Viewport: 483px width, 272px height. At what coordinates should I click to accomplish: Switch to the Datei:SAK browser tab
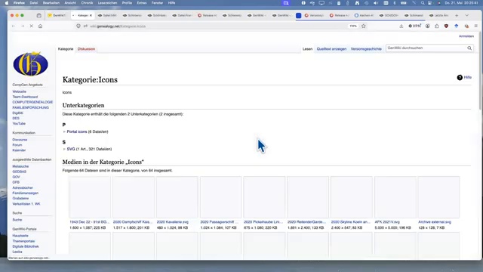pyautogui.click(x=107, y=15)
